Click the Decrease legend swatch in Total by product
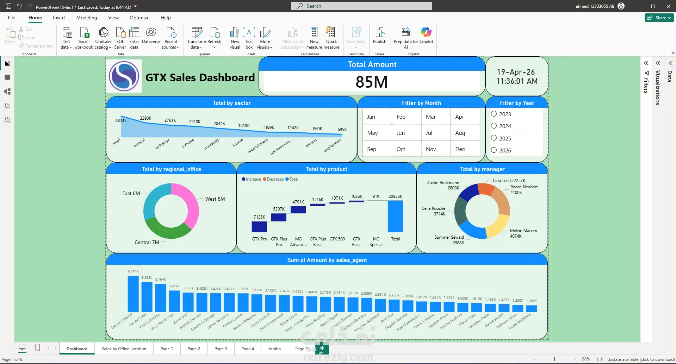Screen dimensions: 676x364 coord(265,179)
